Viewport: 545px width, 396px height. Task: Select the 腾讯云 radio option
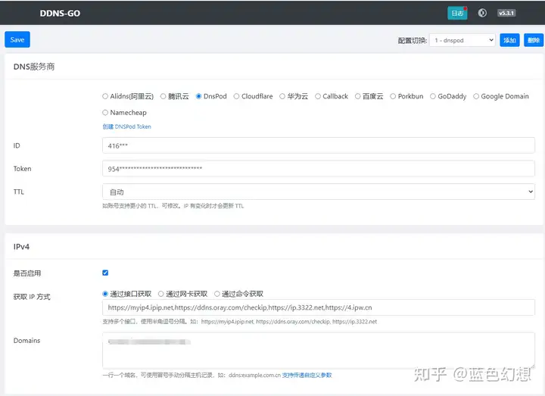(x=163, y=96)
